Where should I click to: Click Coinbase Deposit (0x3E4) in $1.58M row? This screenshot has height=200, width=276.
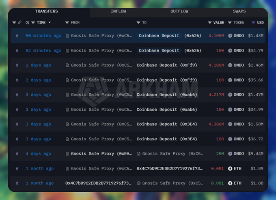click(167, 124)
